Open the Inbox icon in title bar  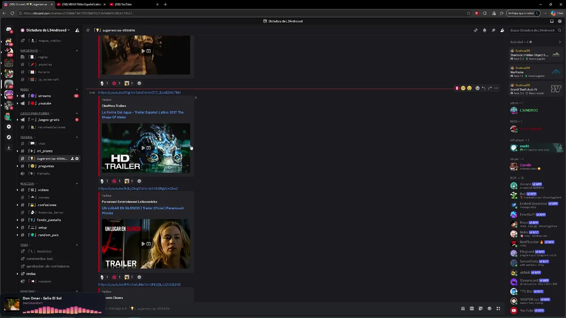552,21
